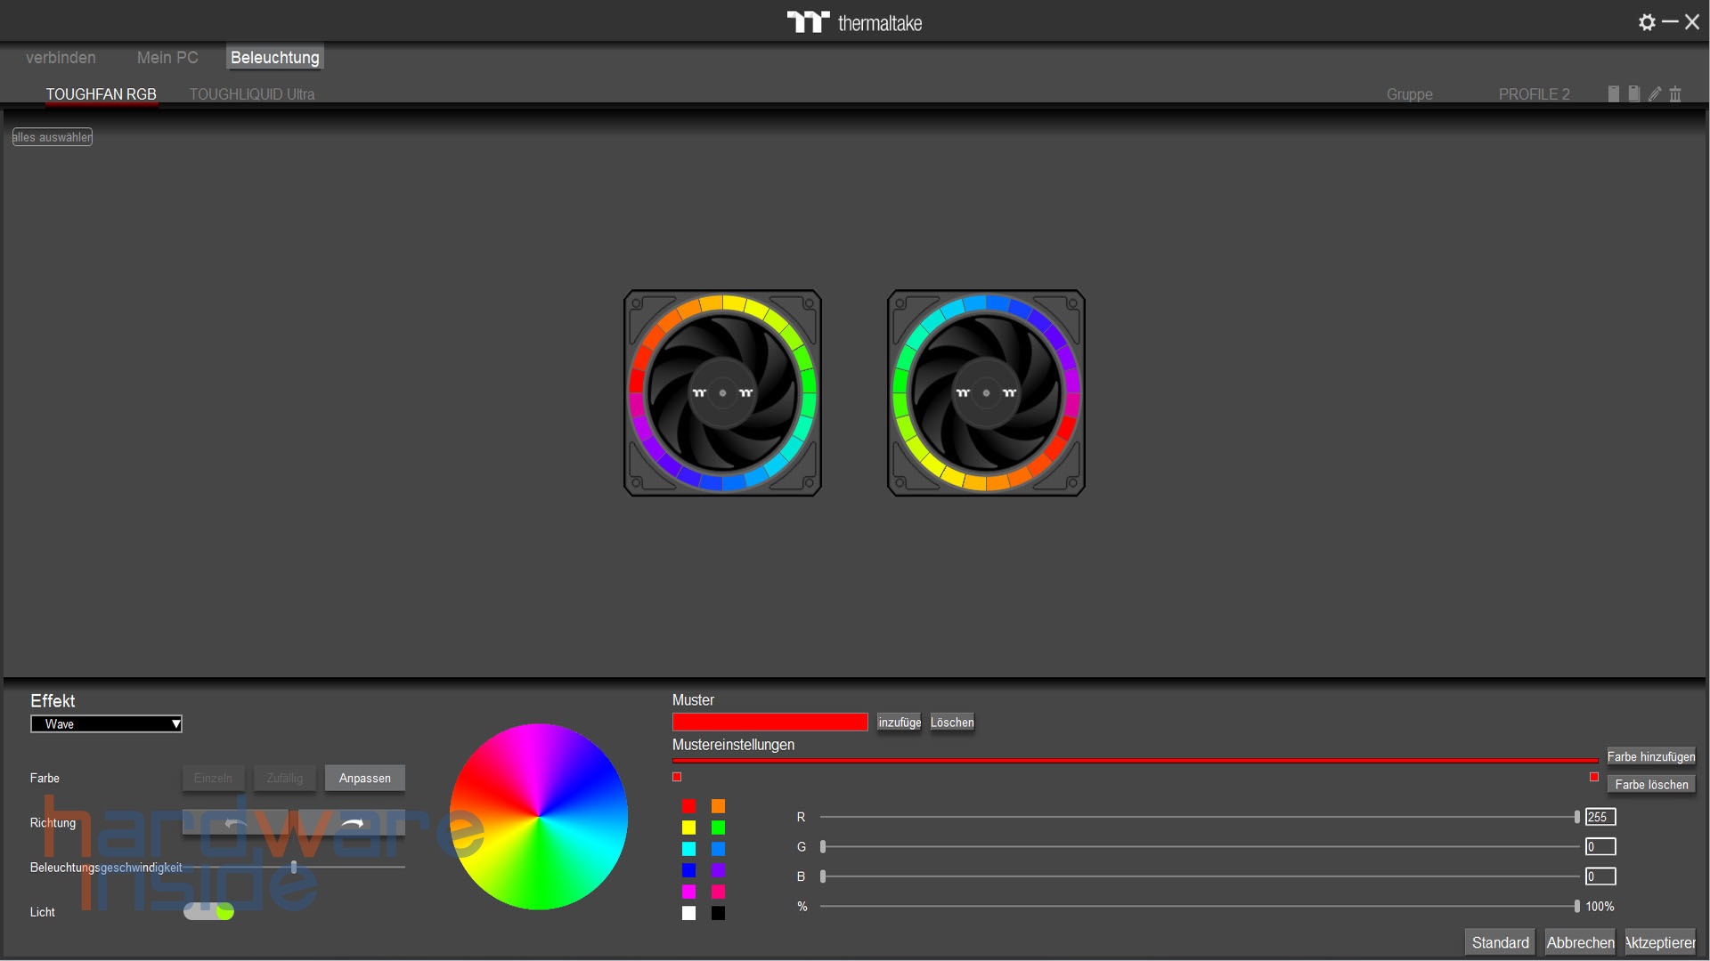
Task: Click Farbe hinzufügen to add a color
Action: pos(1651,756)
